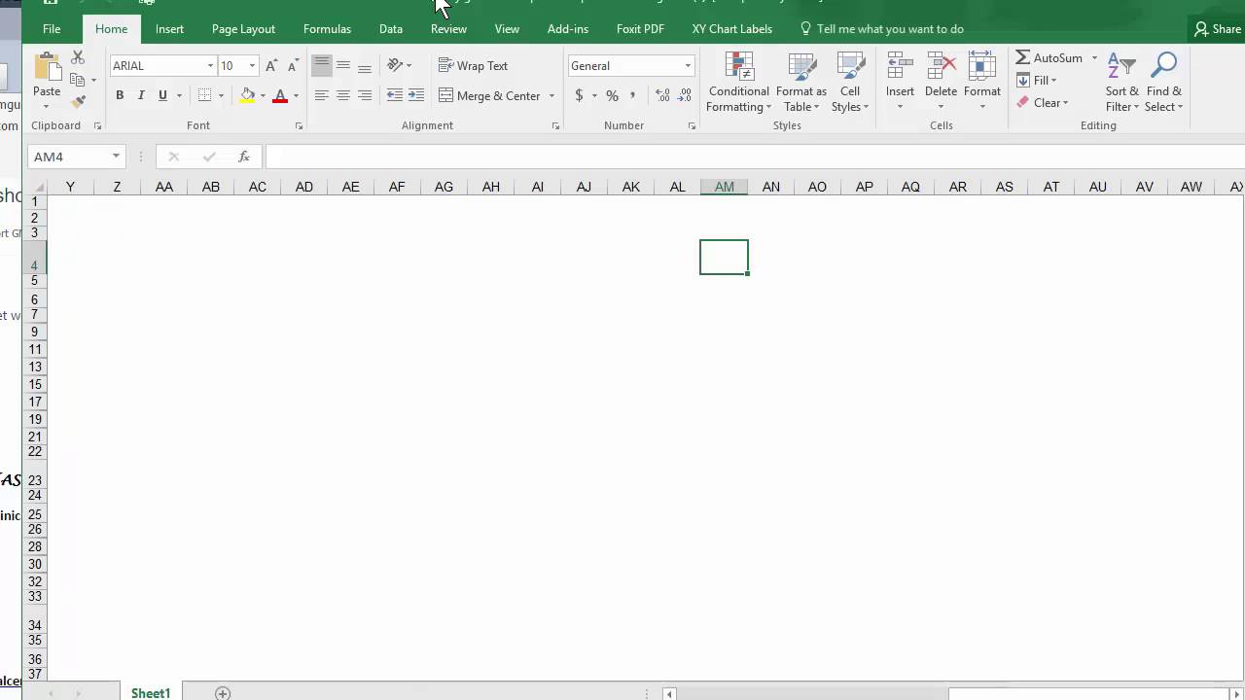
Task: Click Decrease Font Size icon
Action: click(x=293, y=66)
